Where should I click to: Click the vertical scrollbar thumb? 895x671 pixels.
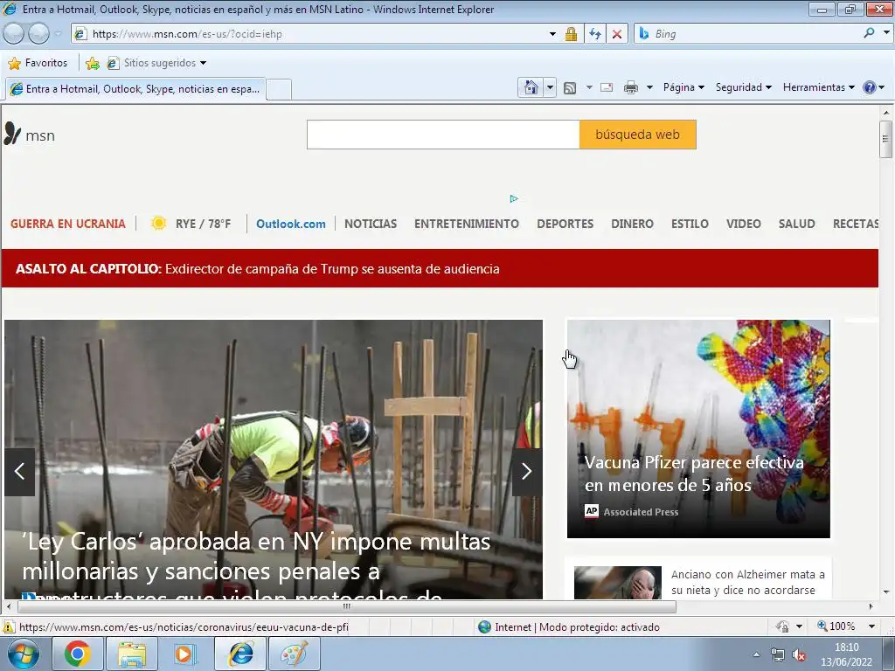point(885,139)
